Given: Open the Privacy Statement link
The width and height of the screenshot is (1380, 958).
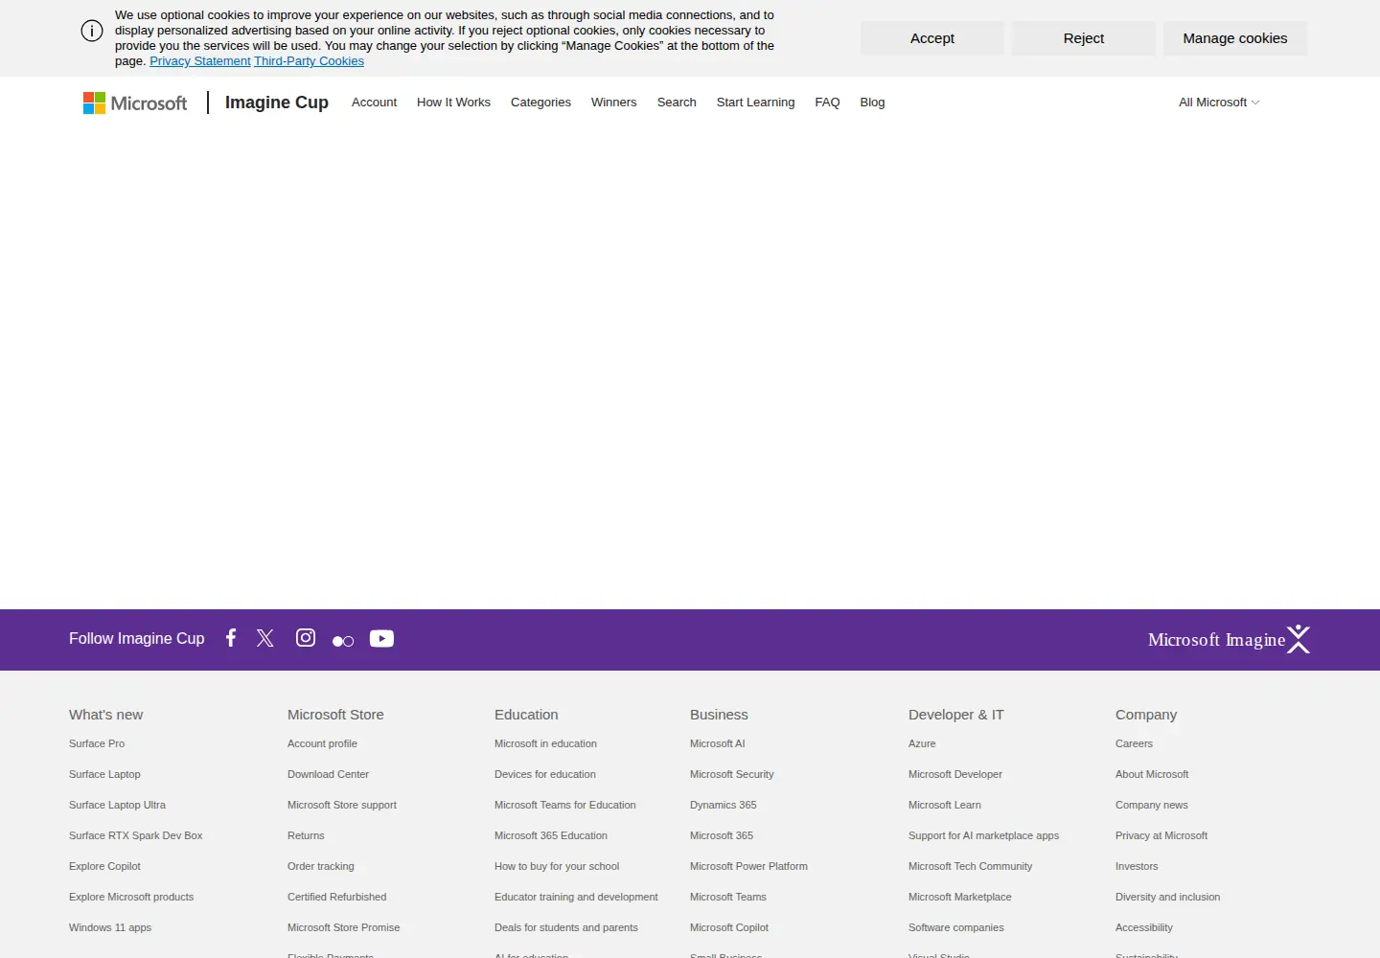Looking at the screenshot, I should 200,61.
